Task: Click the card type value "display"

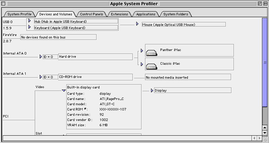Action: (x=105, y=94)
